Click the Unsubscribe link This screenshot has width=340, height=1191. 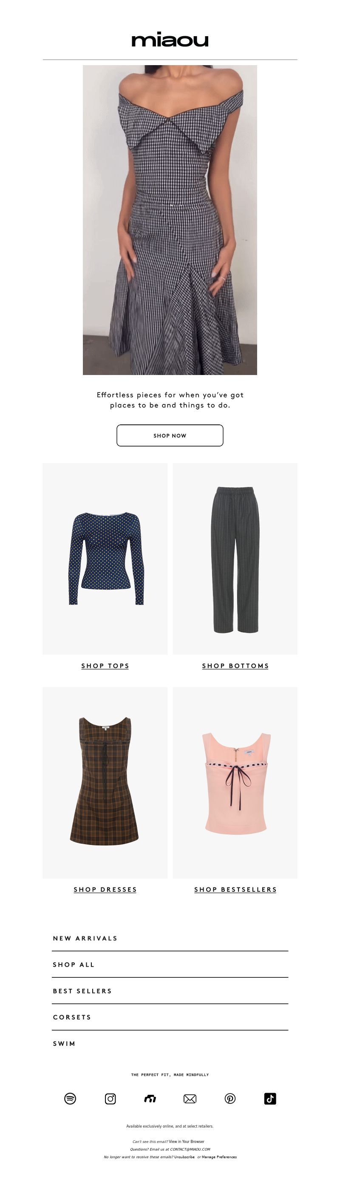(184, 1157)
